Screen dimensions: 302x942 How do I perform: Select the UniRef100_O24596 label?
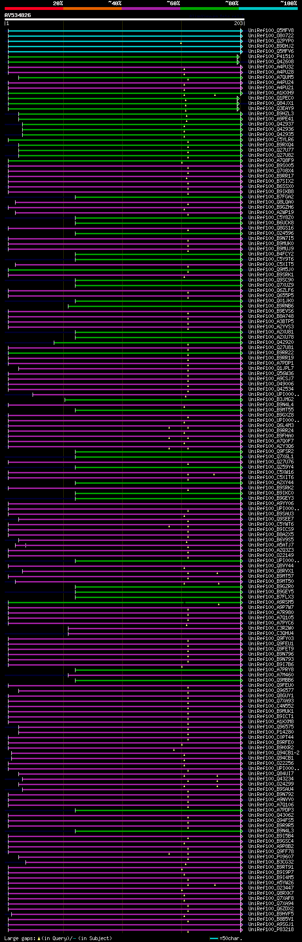point(271,233)
